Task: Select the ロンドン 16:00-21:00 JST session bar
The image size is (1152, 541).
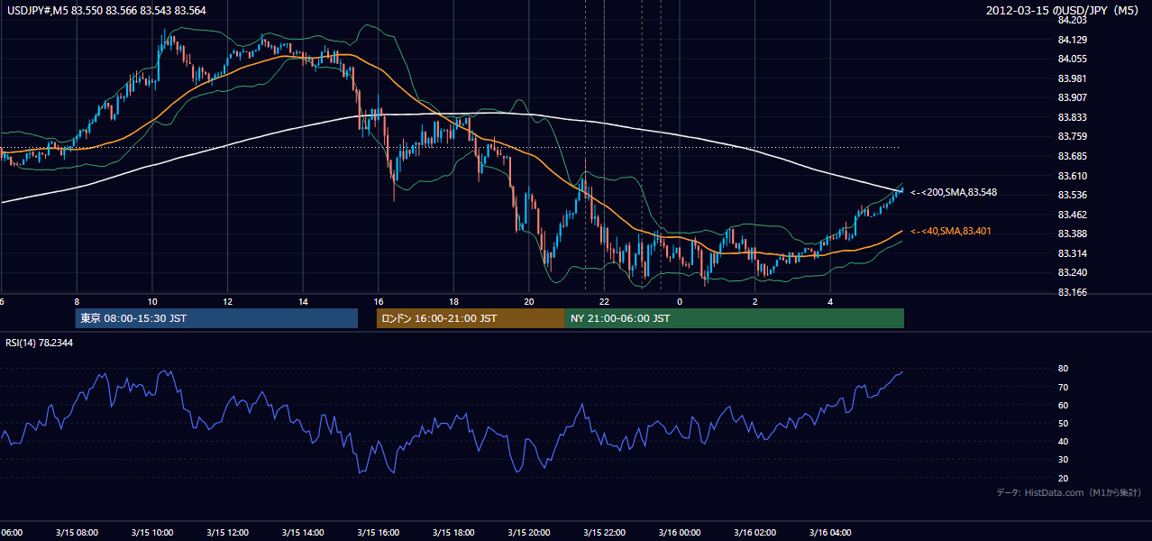Action: (471, 318)
